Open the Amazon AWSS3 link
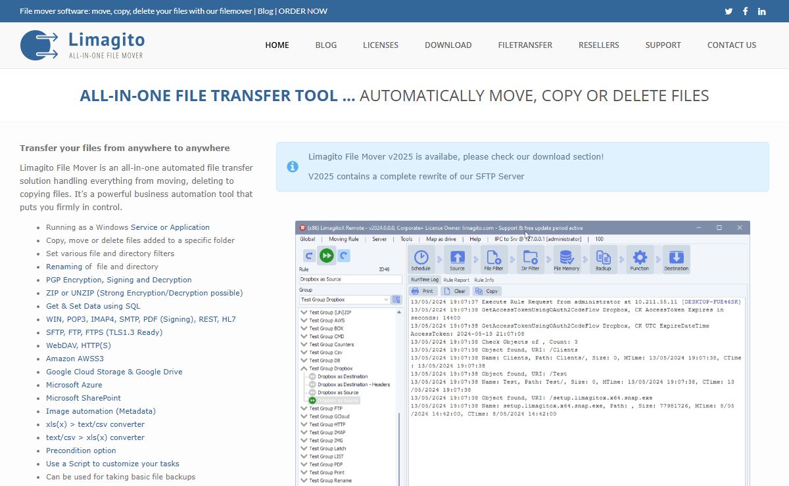The width and height of the screenshot is (789, 486). (x=75, y=359)
